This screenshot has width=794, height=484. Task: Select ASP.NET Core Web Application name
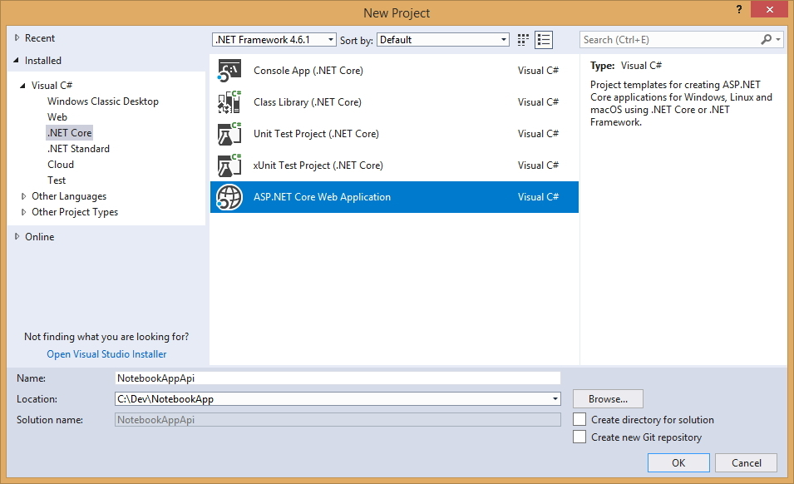point(322,197)
